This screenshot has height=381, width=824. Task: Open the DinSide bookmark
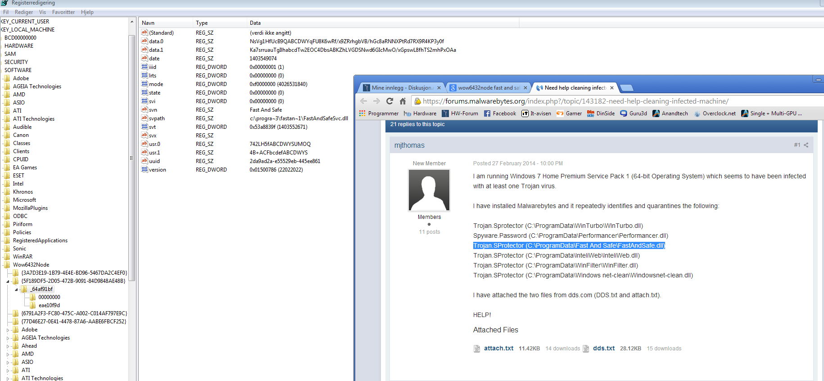tap(601, 113)
